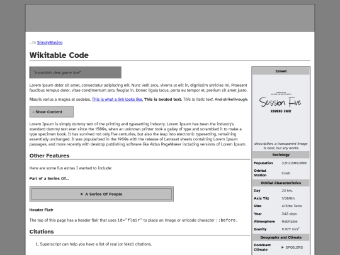
Task: Click the Wikitable Code page title
Action: [59, 55]
